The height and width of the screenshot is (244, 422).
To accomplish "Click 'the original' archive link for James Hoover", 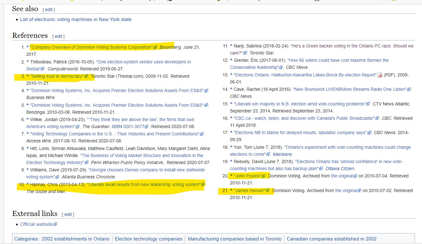I will [x=346, y=190].
